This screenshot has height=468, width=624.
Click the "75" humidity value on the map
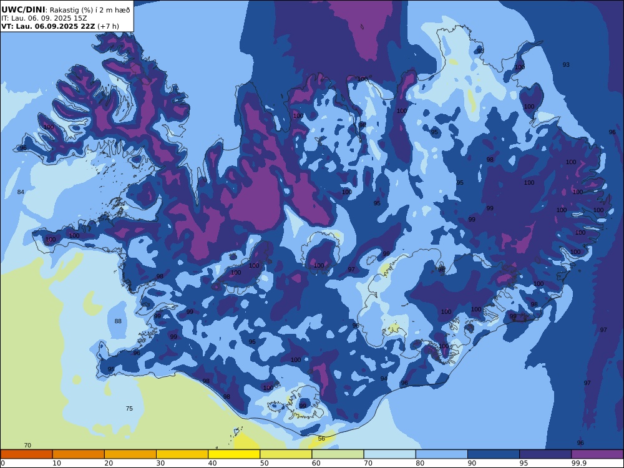[x=129, y=408]
